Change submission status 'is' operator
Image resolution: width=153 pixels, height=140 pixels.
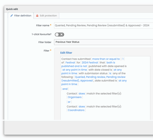click(x=110, y=73)
